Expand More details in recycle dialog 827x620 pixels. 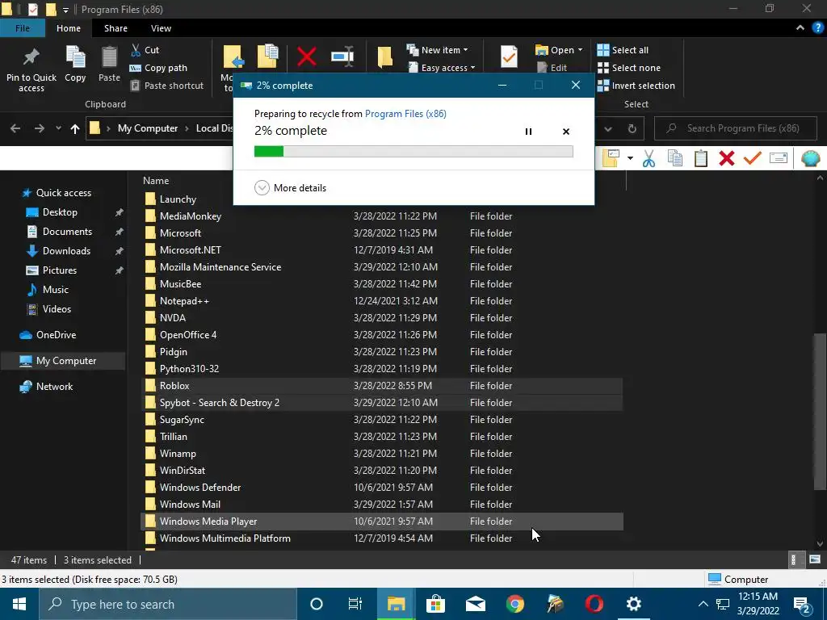click(x=290, y=187)
